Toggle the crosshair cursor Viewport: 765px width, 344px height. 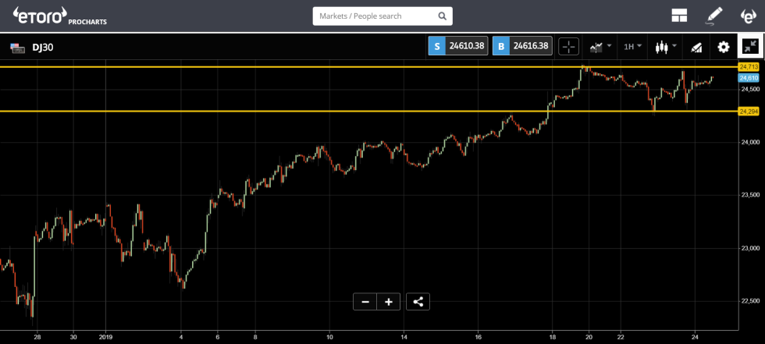569,47
